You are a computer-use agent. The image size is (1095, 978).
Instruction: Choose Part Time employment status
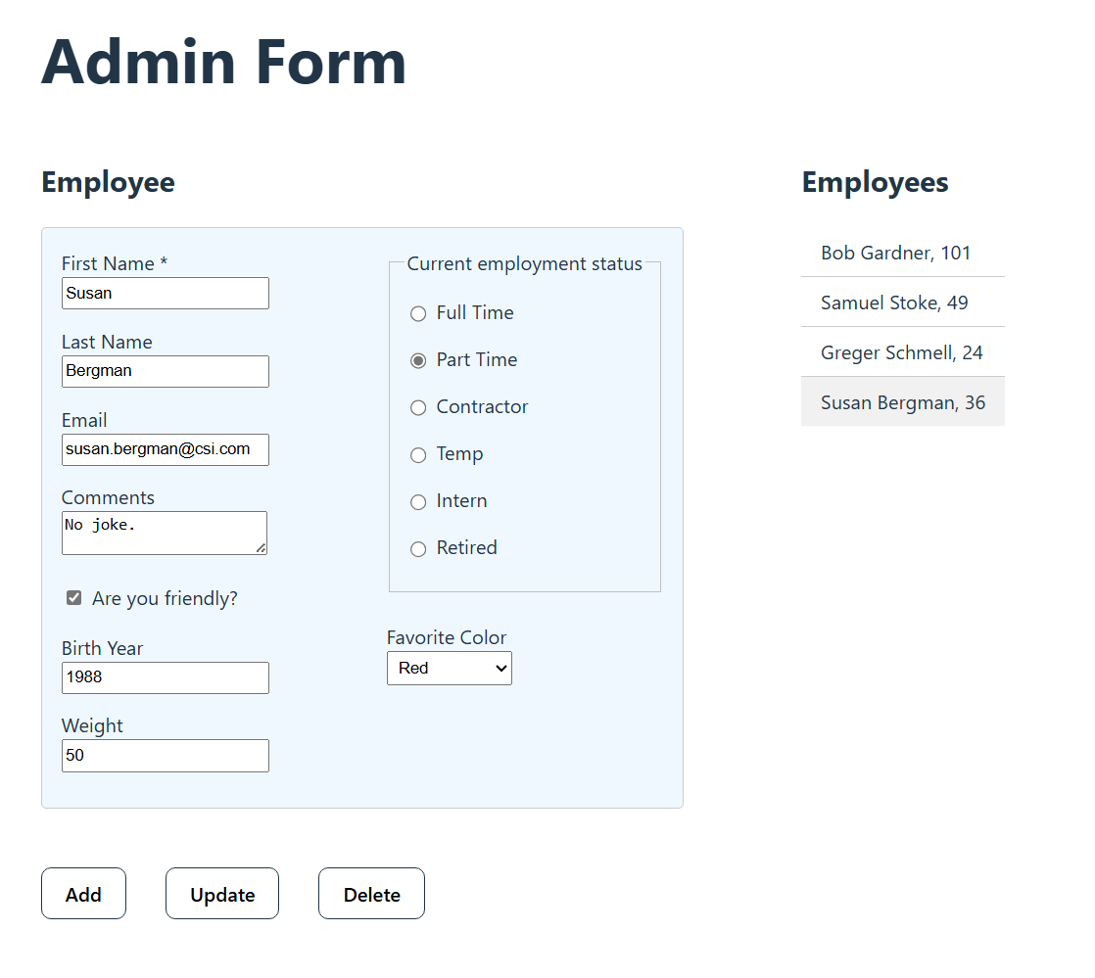[418, 360]
